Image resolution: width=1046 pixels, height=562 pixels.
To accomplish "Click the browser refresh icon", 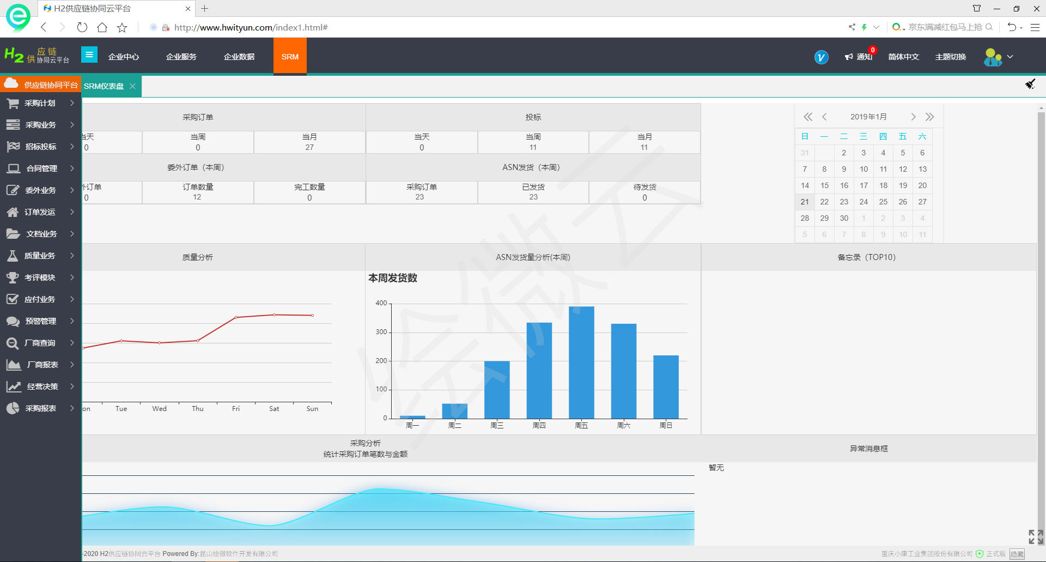I will point(82,27).
